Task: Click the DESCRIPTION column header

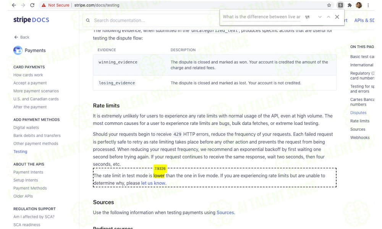Action: (183, 50)
